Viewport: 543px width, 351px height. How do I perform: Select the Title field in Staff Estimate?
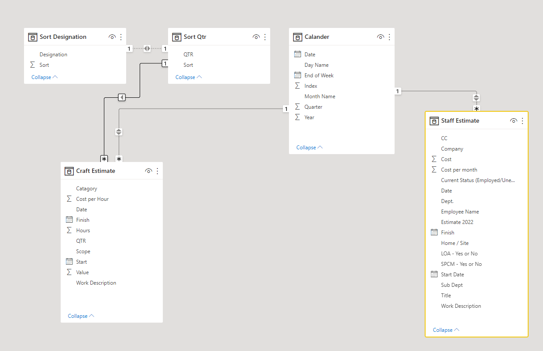(446, 296)
